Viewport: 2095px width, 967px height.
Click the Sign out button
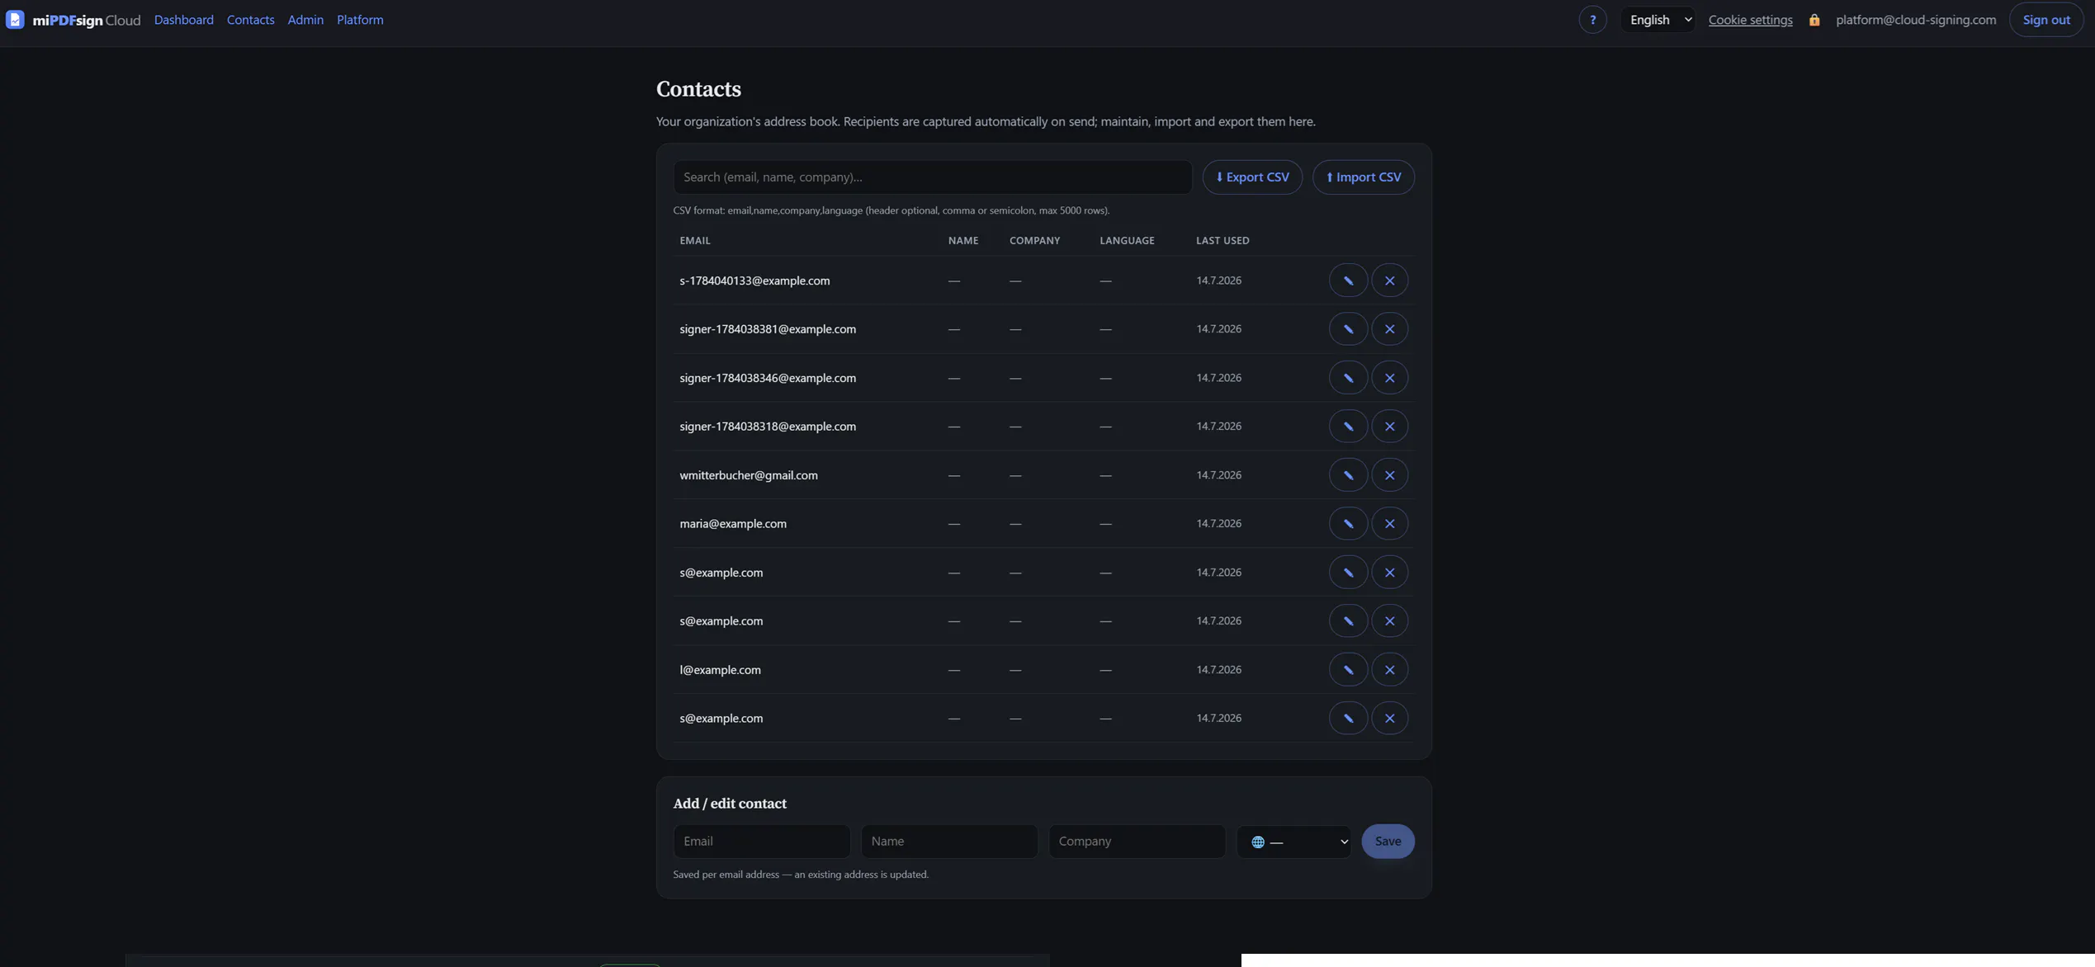coord(2045,20)
